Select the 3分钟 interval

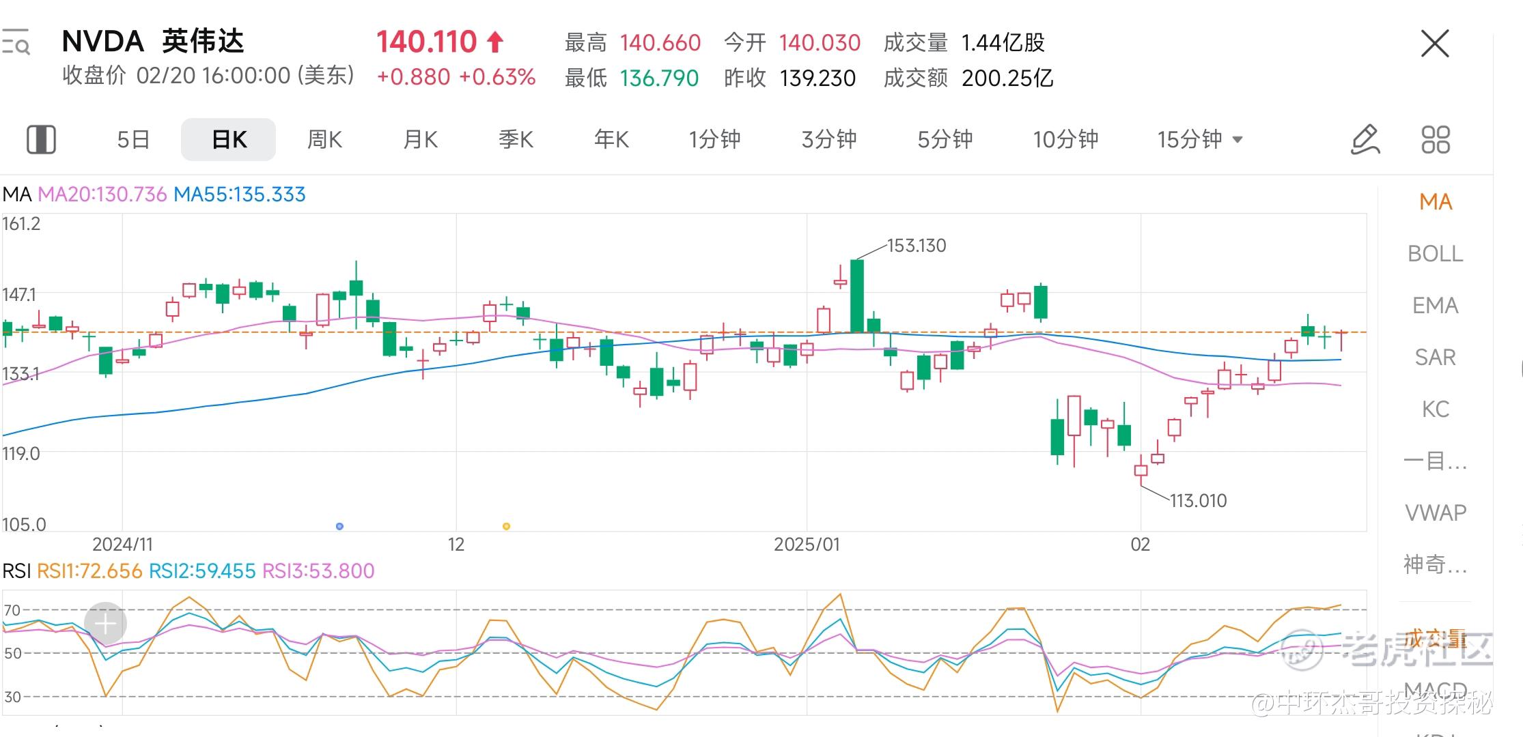pos(829,140)
